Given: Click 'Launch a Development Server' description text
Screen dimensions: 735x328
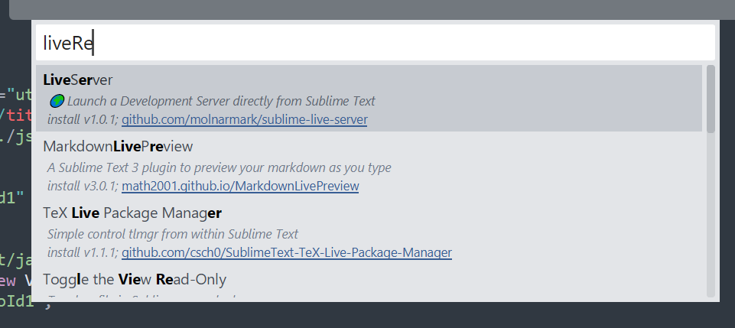Looking at the screenshot, I should point(221,101).
